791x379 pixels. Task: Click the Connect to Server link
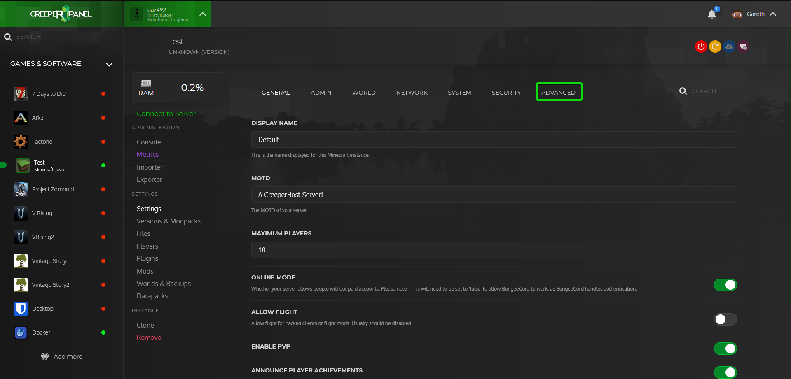point(166,114)
